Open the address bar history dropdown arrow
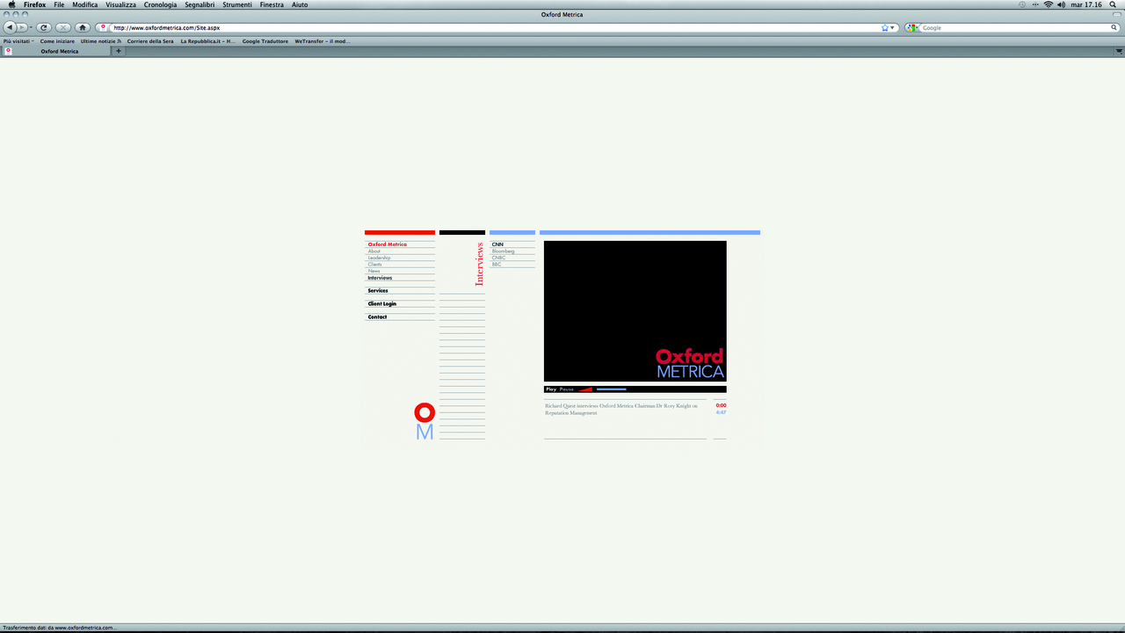The image size is (1125, 633). pyautogui.click(x=893, y=27)
